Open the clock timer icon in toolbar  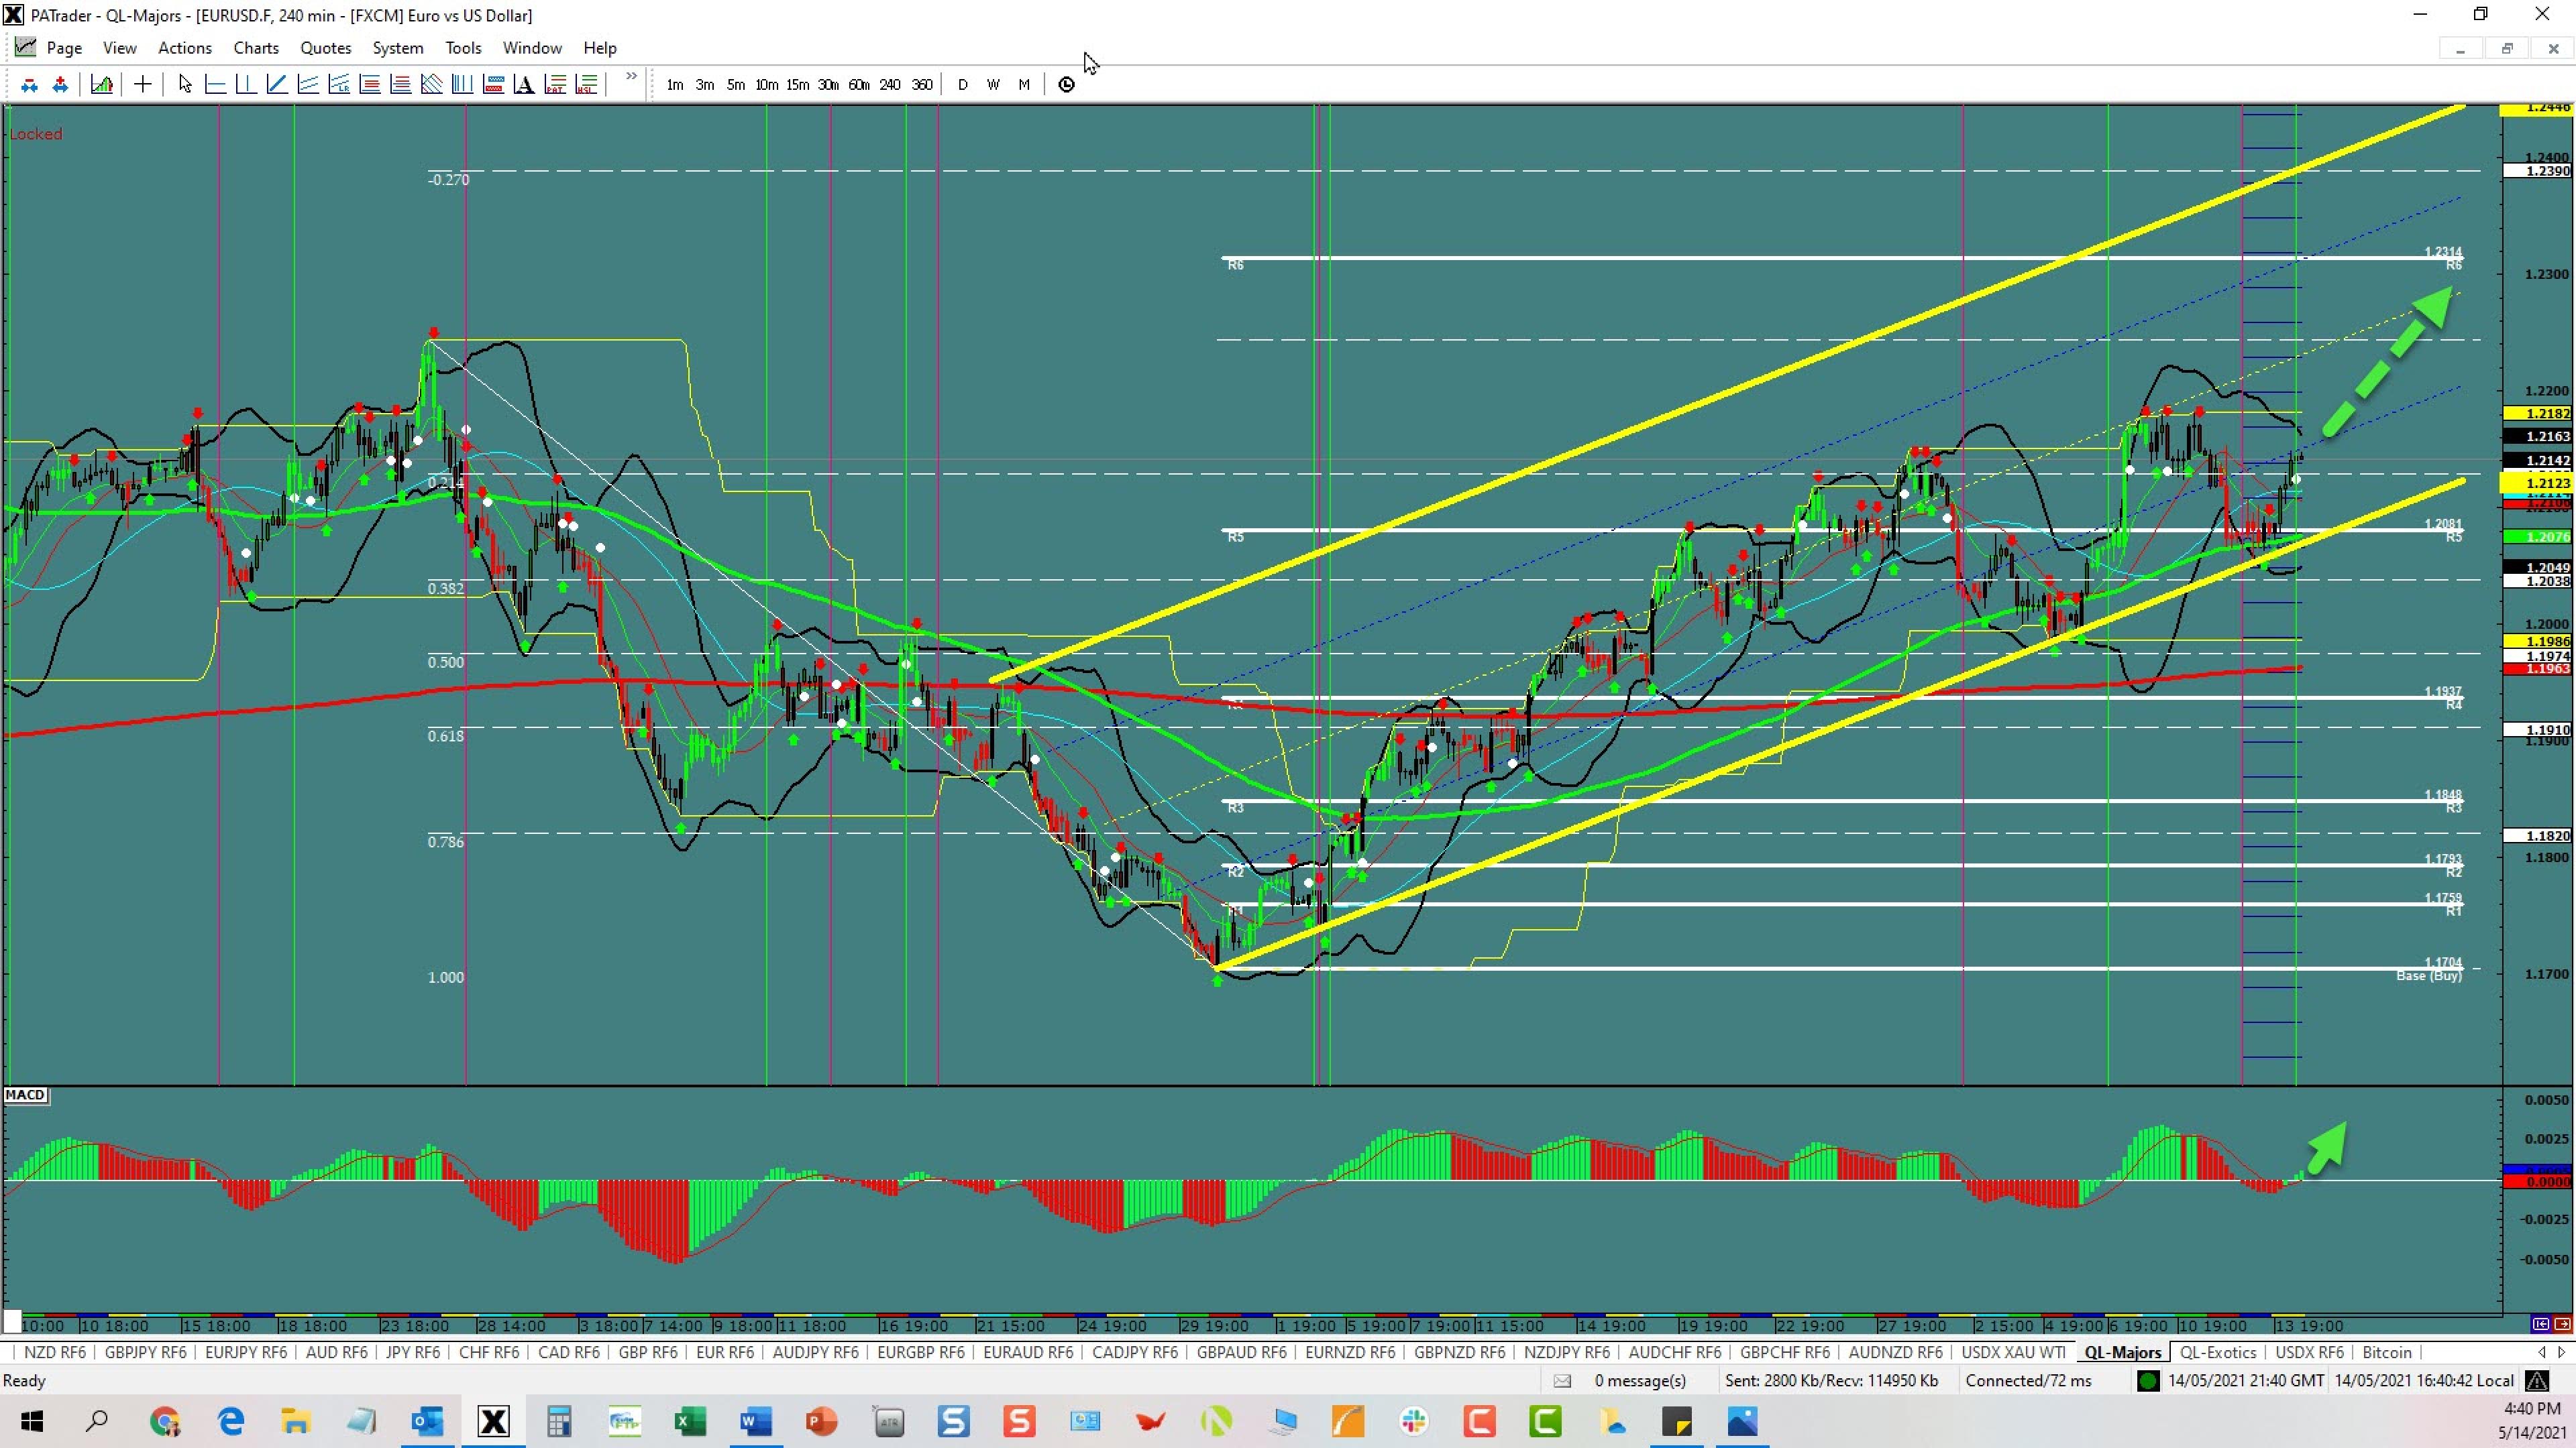point(1066,85)
